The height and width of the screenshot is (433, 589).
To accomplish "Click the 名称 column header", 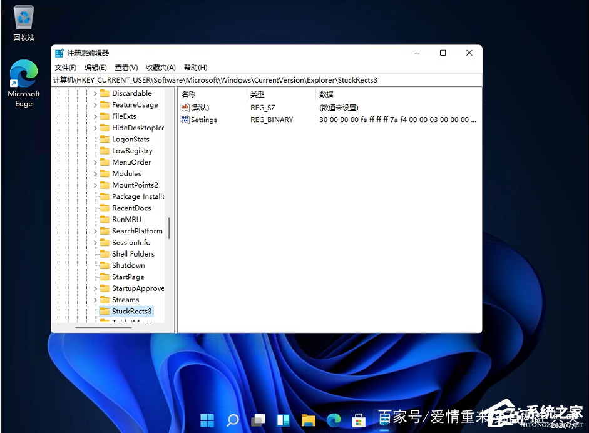I will (212, 94).
